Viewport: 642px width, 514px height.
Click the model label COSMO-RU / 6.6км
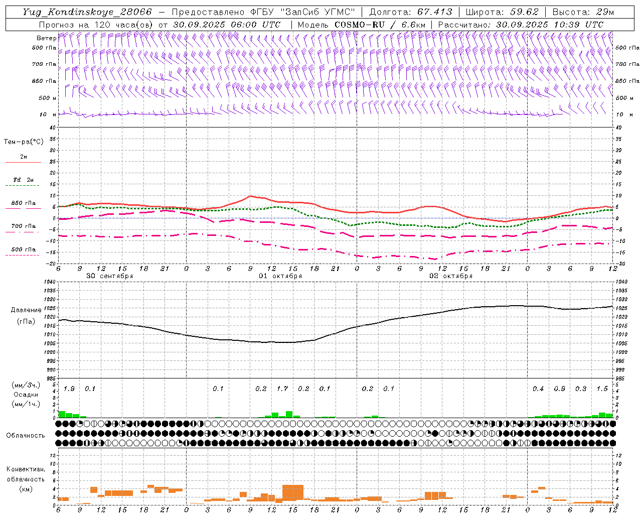click(x=380, y=25)
